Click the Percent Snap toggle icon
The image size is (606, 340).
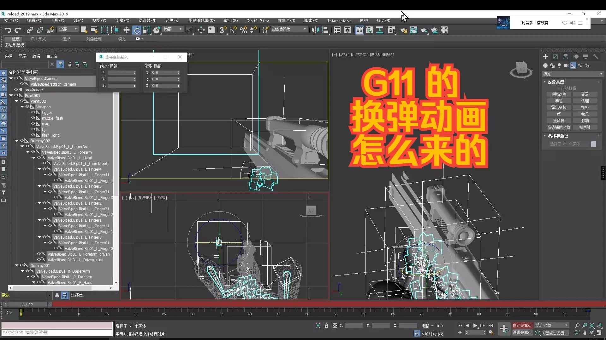[243, 30]
